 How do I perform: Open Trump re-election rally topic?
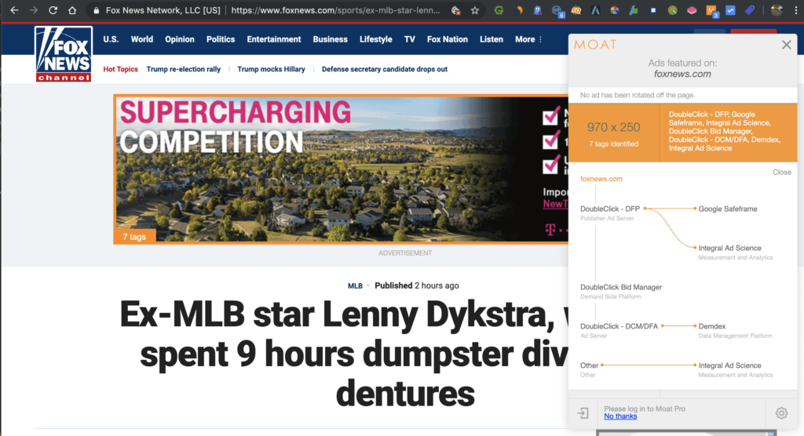point(184,69)
